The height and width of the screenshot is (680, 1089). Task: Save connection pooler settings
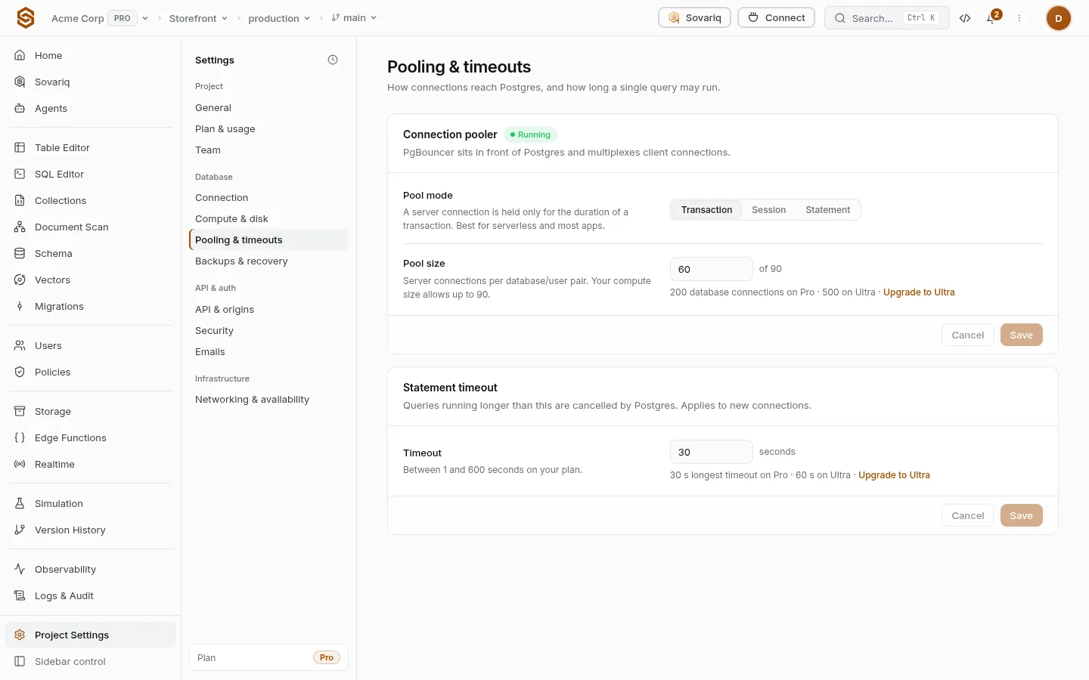[1021, 335]
